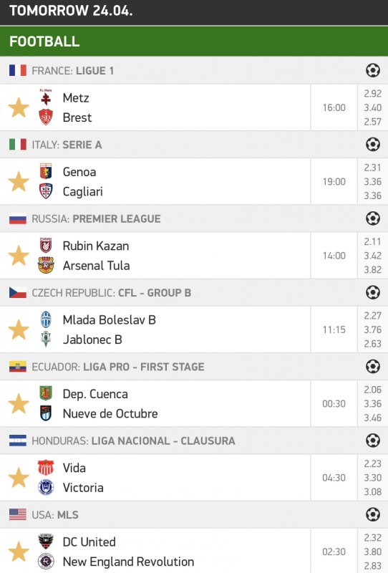Toggle favorite star for Rubin Kazan match
Screen dimensions: 388x573
coord(19,256)
